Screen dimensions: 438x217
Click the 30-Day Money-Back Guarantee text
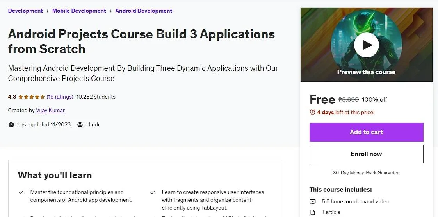(x=366, y=173)
